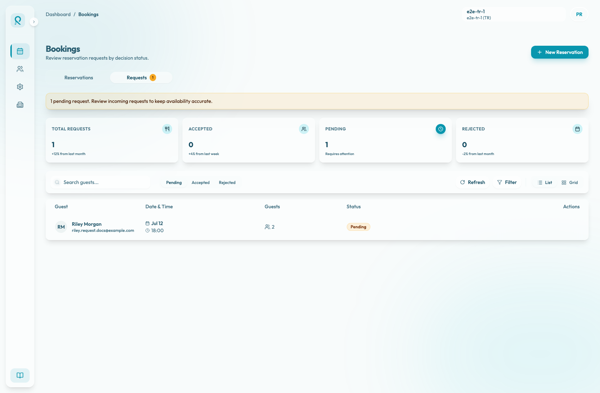Screen dimensions: 600x393
Task: Click the R logo in sidebar
Action: point(18,20)
